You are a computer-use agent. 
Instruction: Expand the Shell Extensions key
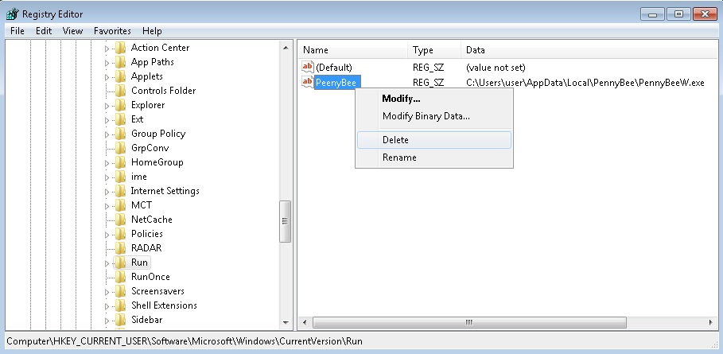pyautogui.click(x=107, y=306)
